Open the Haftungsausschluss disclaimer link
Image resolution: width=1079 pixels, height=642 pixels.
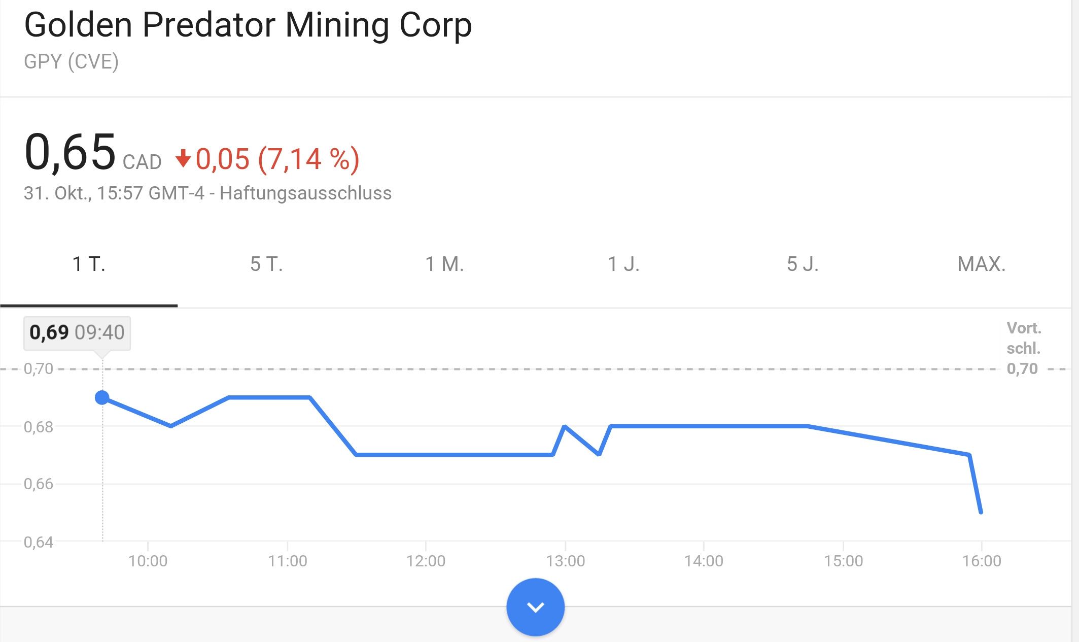[305, 193]
